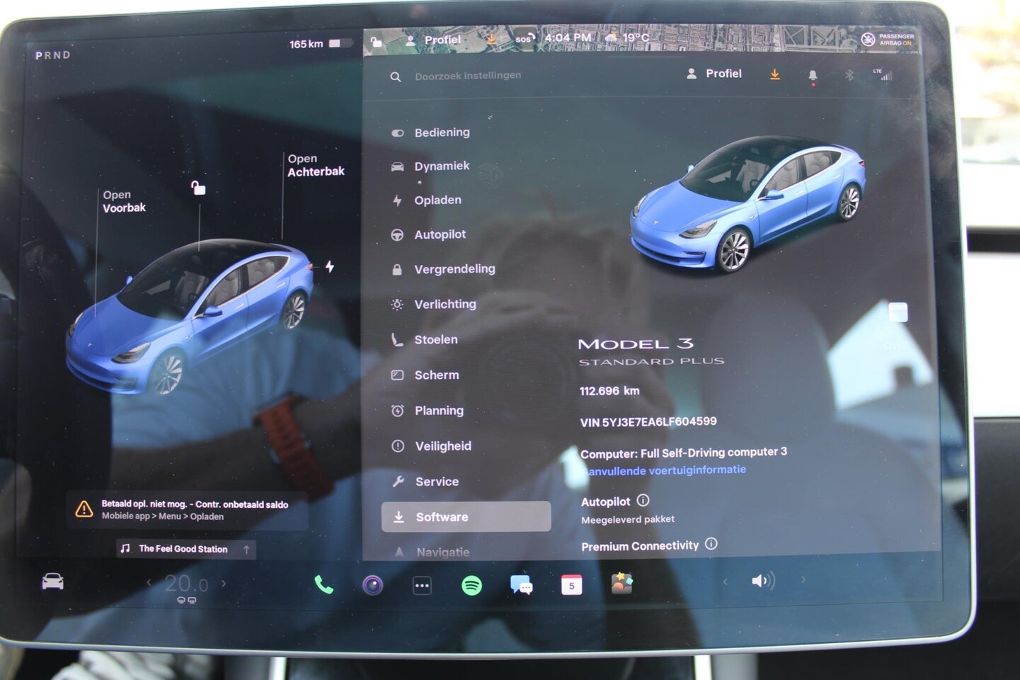1020x680 pixels.
Task: Lower cabin temperature with left chevron
Action: (x=149, y=583)
